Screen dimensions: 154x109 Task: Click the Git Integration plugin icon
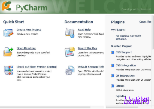pyautogui.click(x=113, y=76)
